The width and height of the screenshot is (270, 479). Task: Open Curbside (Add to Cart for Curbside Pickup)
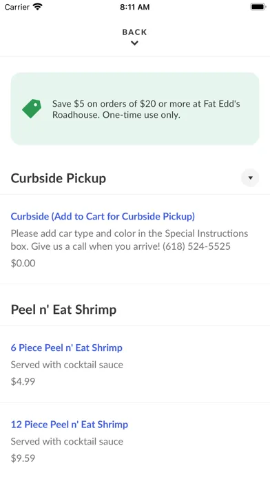(x=103, y=216)
